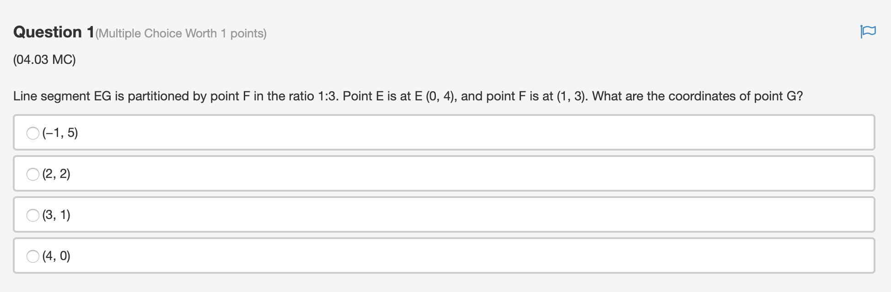This screenshot has height=292, width=891.
Task: Click the (04.03 MC) label
Action: (44, 59)
